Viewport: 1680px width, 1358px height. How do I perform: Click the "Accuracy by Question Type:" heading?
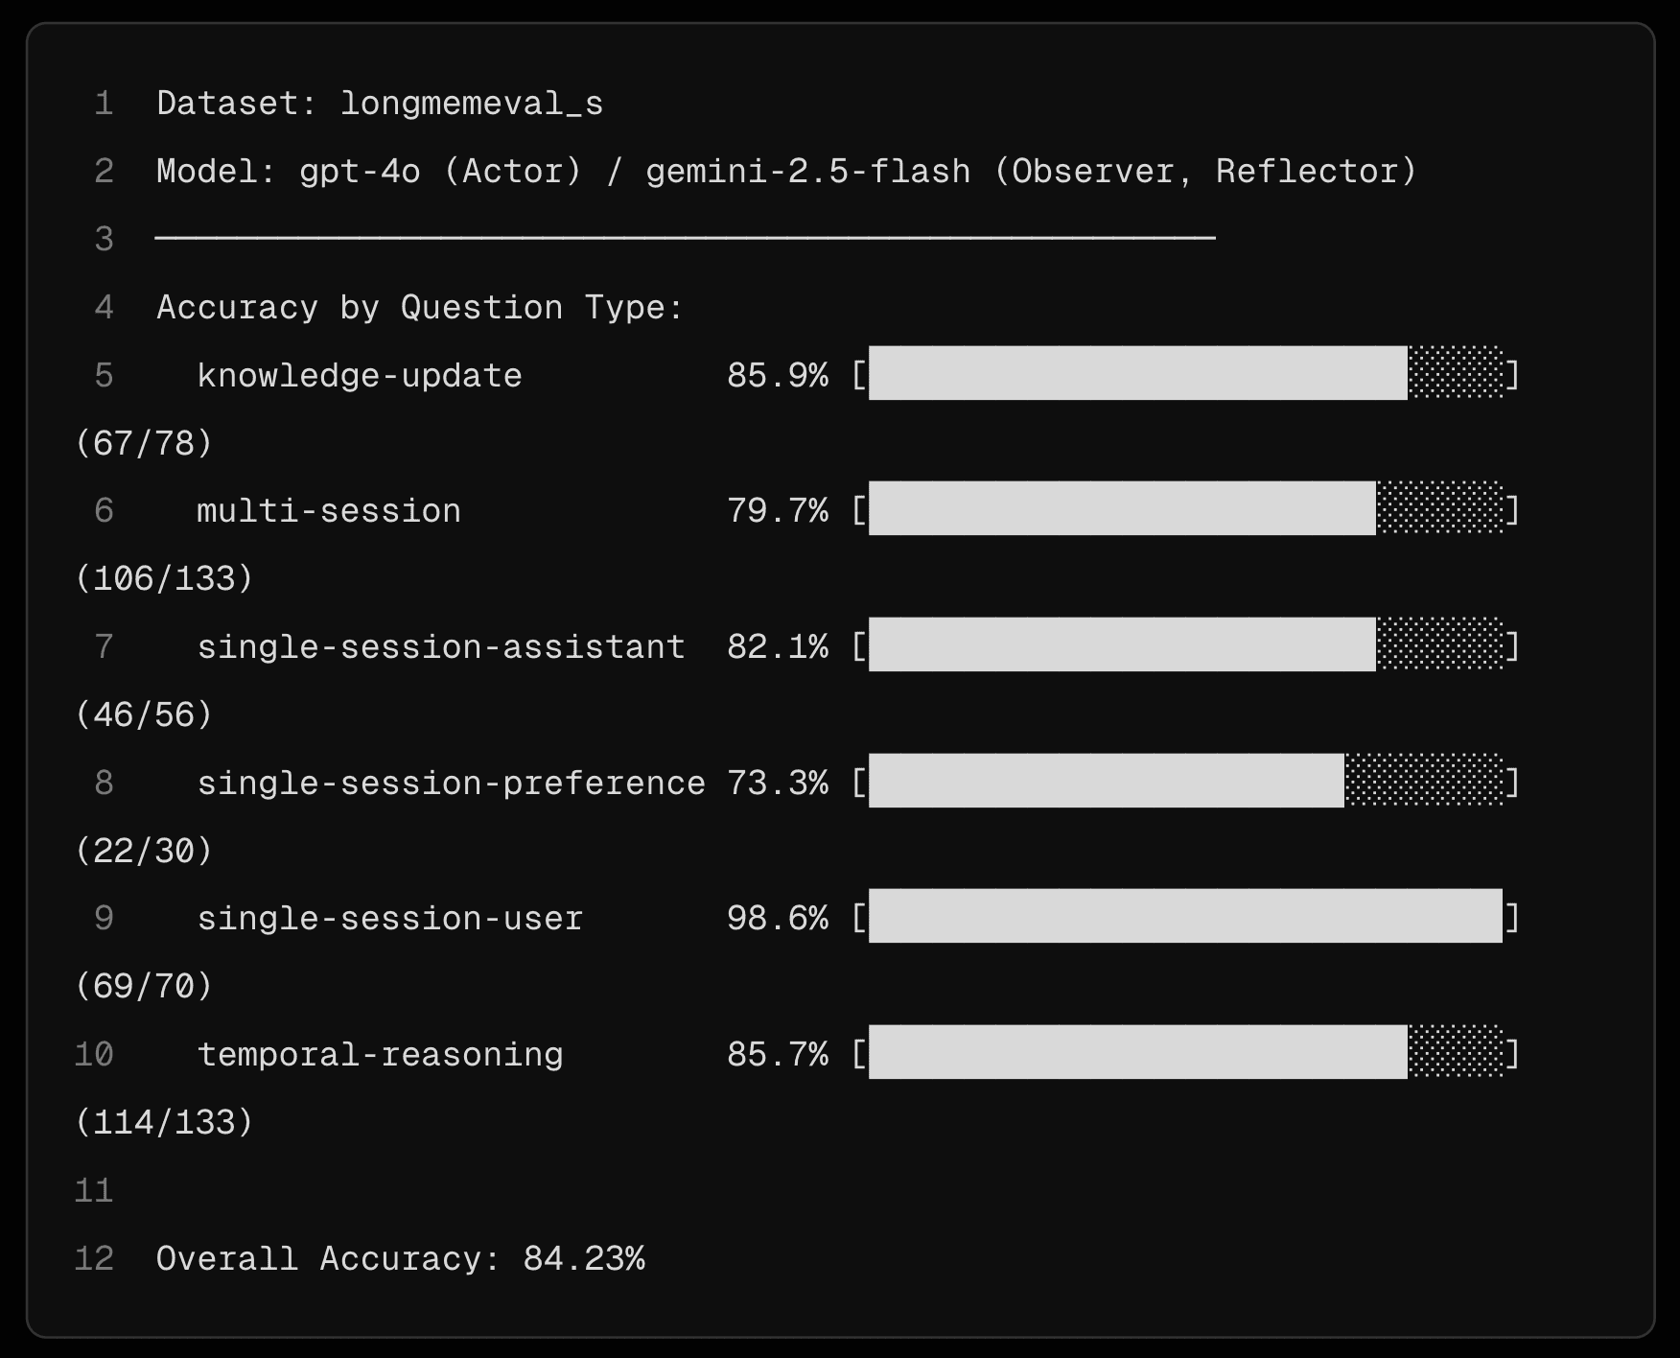pyautogui.click(x=419, y=308)
